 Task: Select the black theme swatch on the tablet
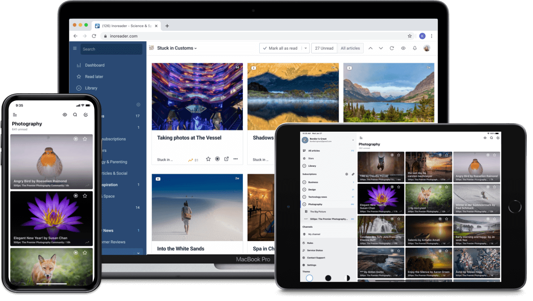tap(328, 278)
